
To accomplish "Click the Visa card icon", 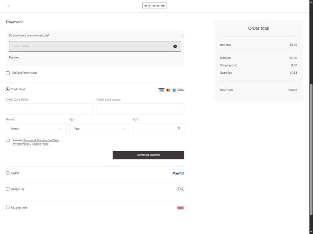I will pos(161,90).
